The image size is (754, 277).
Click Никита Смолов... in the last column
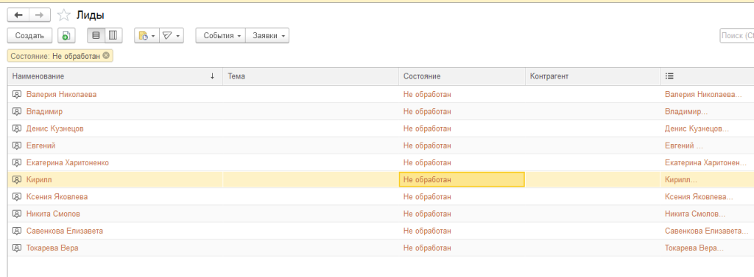695,214
